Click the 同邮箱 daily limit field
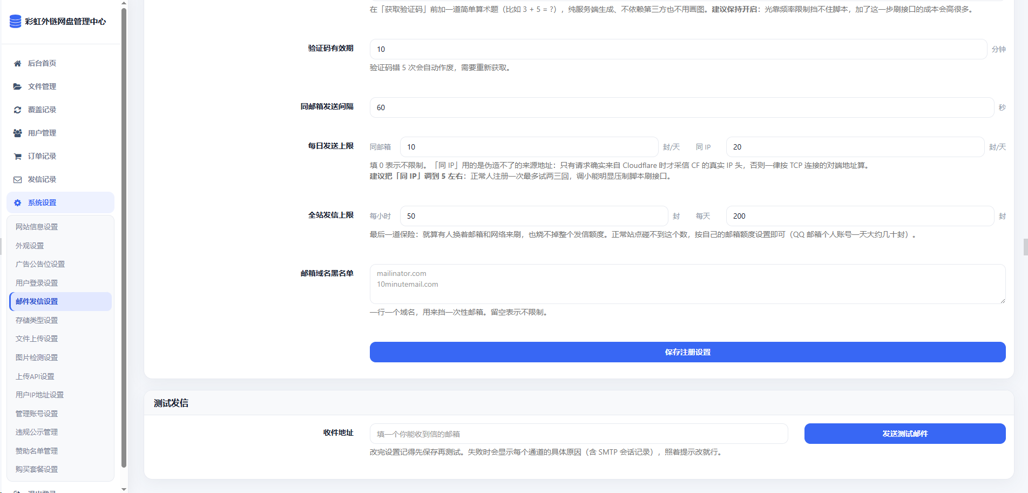 (529, 147)
